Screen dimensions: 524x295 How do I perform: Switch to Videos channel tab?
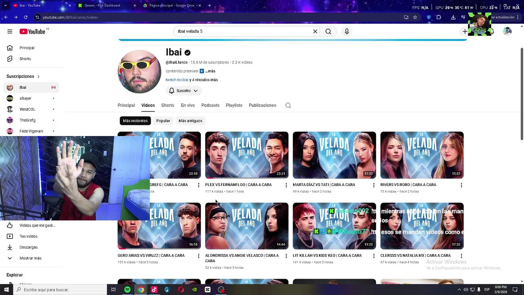pos(148,105)
